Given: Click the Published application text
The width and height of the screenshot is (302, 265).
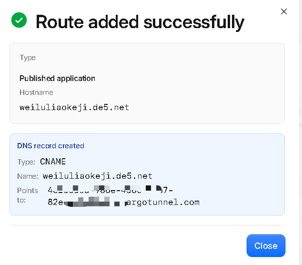Looking at the screenshot, I should coord(57,79).
